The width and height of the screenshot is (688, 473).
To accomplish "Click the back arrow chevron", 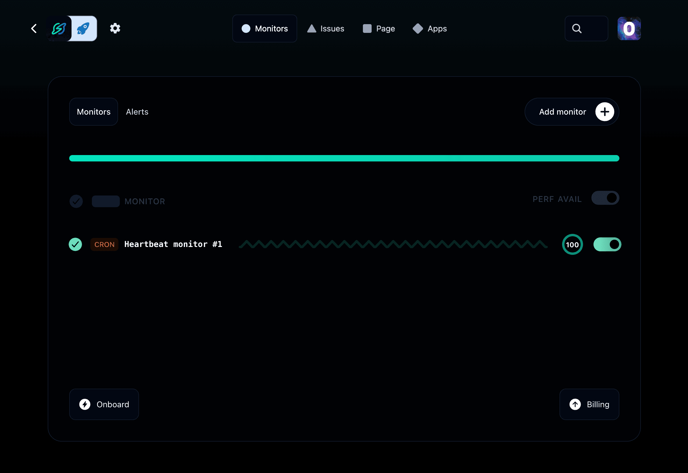I will [34, 29].
